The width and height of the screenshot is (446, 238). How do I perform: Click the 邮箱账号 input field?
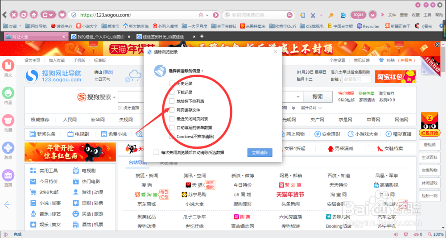tap(357, 79)
